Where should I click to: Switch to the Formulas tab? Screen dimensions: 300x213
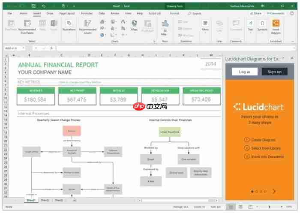[x=87, y=13]
